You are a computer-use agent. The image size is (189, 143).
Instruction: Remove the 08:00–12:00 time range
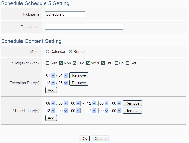(x=132, y=103)
